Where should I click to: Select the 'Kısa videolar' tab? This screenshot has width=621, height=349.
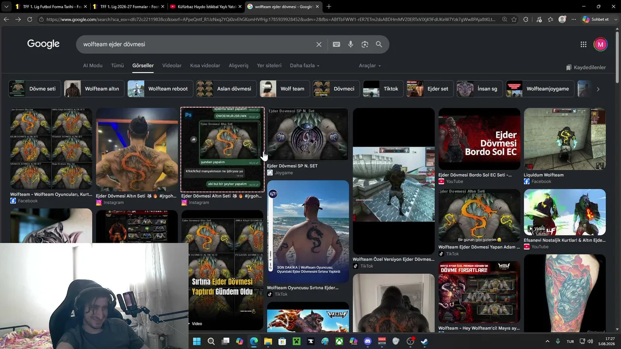click(x=205, y=65)
